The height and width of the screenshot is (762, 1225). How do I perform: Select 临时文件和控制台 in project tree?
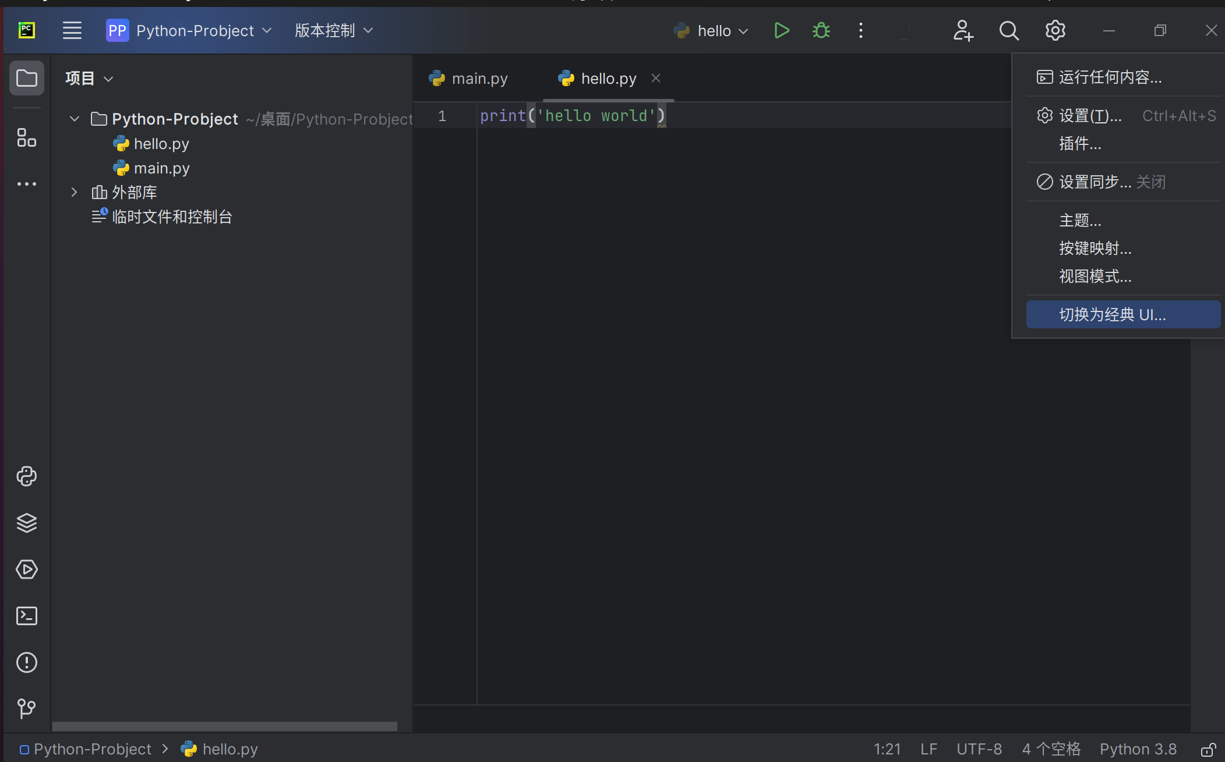click(162, 217)
